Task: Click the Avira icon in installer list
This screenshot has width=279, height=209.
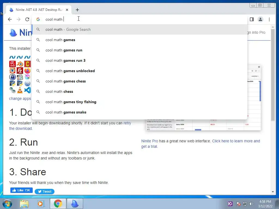Action: 13,64
